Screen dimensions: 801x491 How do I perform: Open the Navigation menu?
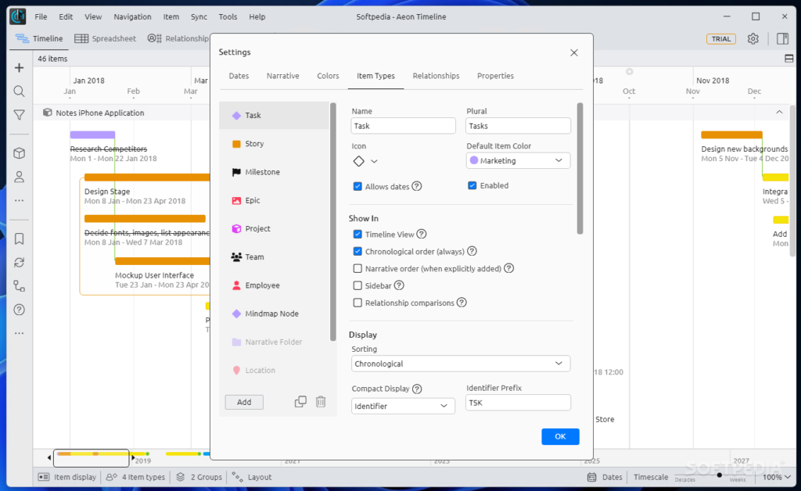[132, 16]
